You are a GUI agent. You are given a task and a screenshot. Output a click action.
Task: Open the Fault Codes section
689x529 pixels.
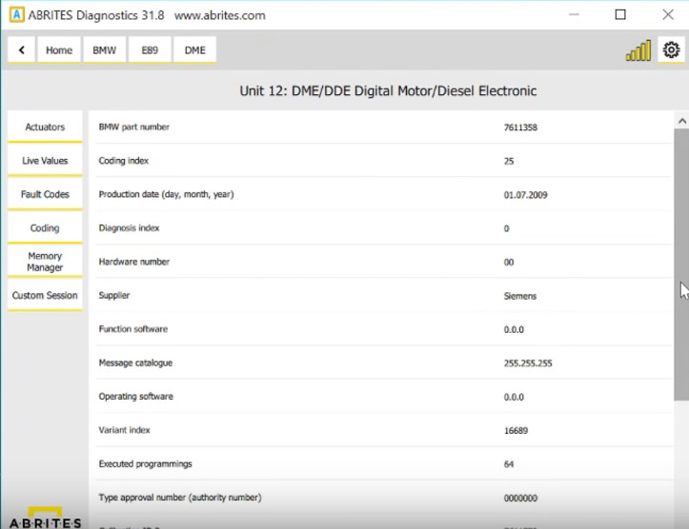[x=45, y=194]
